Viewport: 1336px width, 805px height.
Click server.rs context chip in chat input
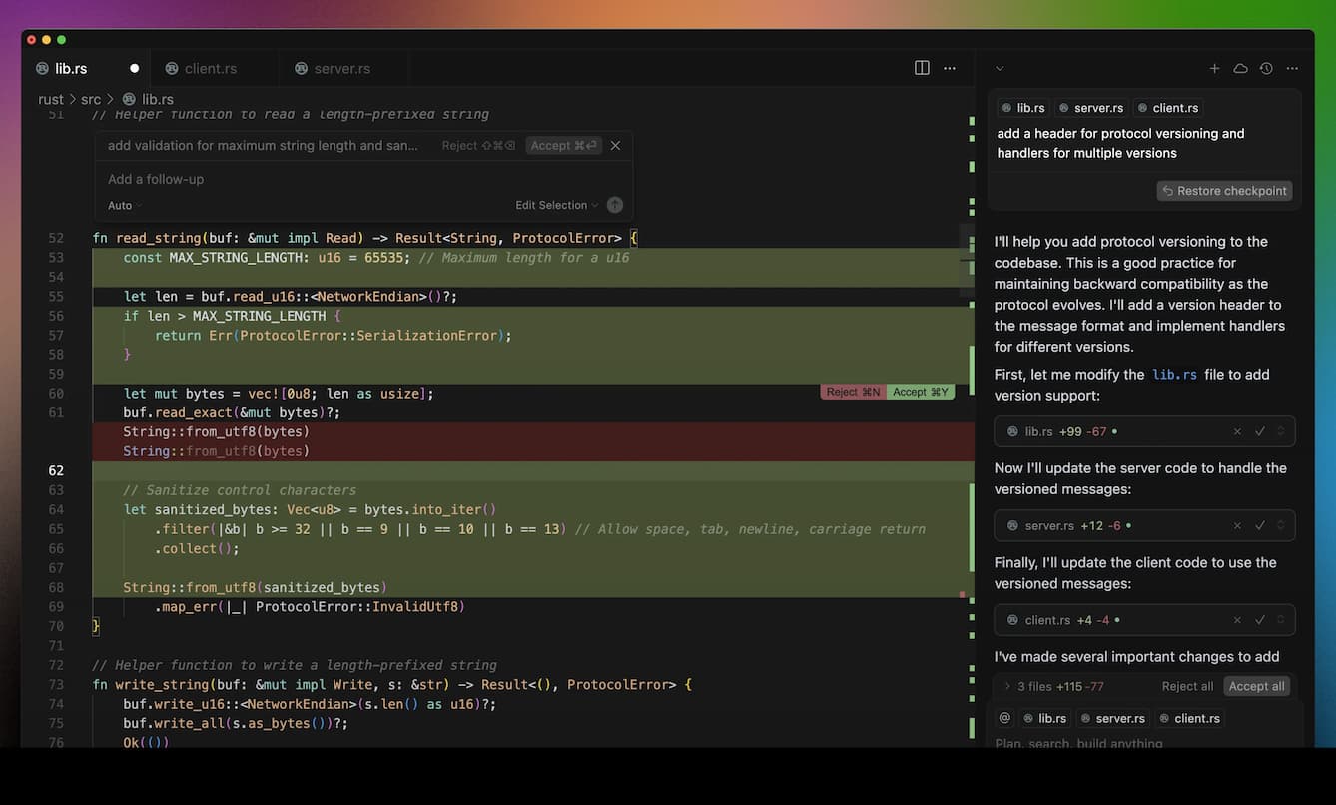(1112, 718)
